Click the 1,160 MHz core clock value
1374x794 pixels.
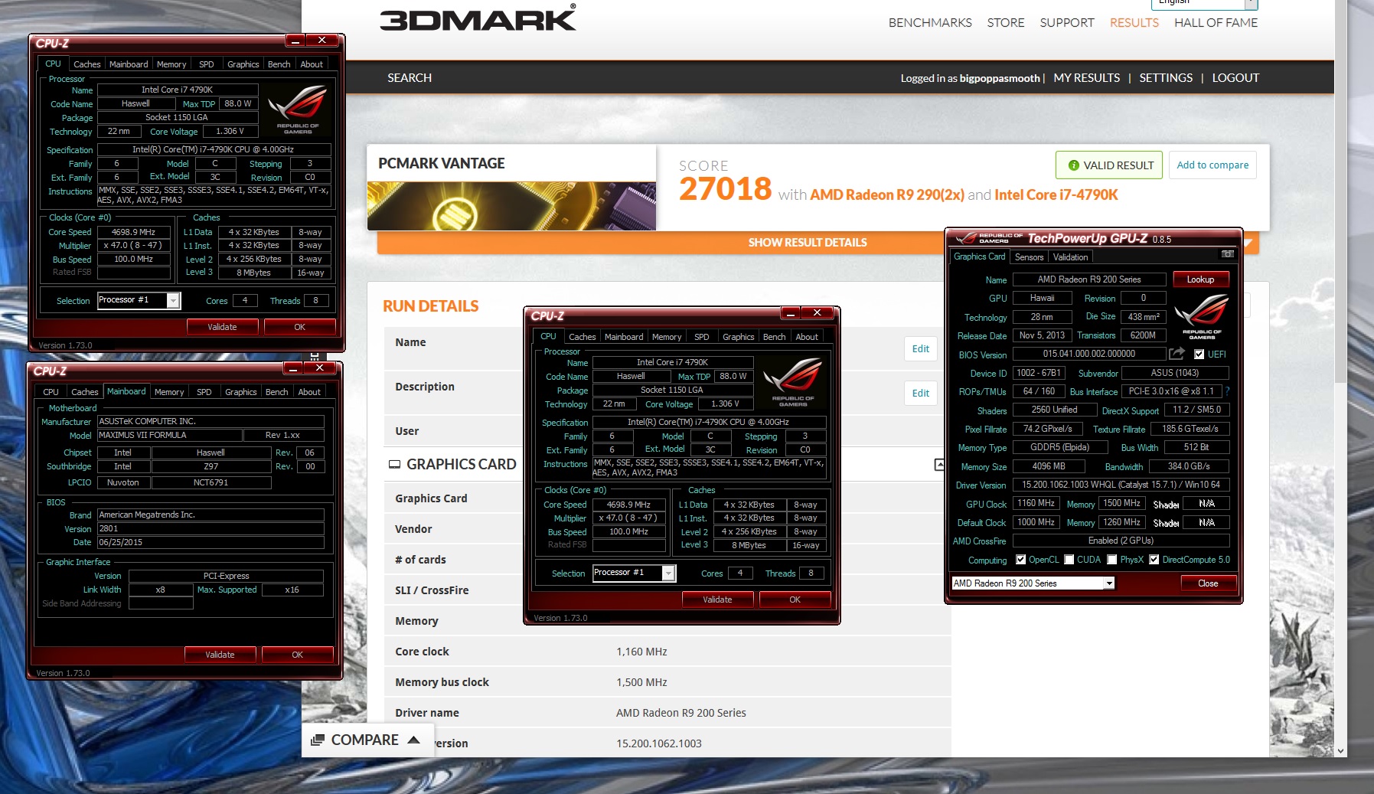pyautogui.click(x=641, y=652)
